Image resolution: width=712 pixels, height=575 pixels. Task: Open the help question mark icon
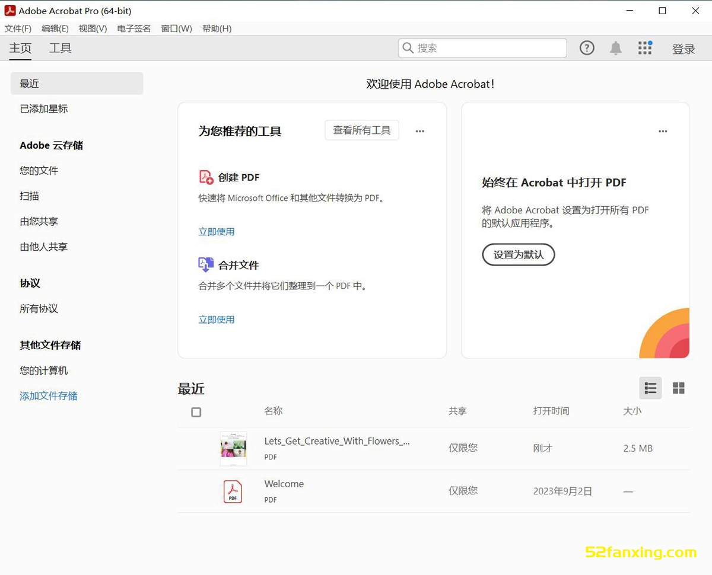coord(587,48)
